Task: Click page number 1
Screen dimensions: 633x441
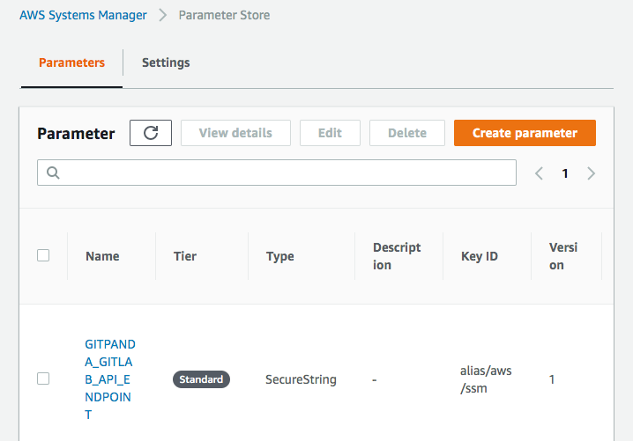Action: 565,173
